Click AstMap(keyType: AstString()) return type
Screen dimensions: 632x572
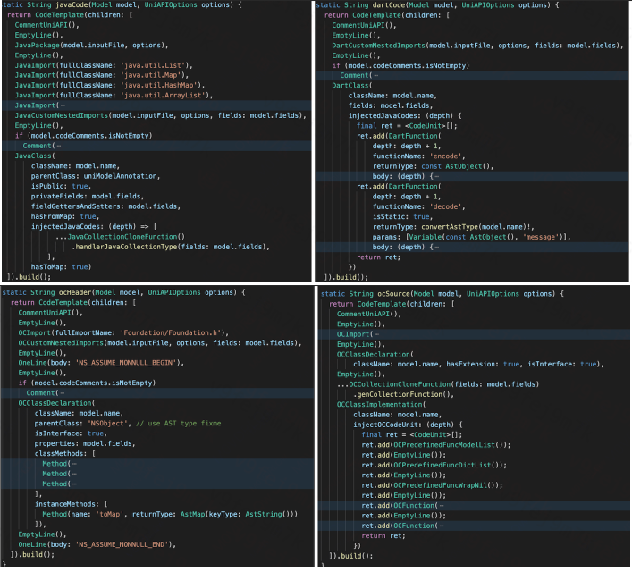point(237,515)
